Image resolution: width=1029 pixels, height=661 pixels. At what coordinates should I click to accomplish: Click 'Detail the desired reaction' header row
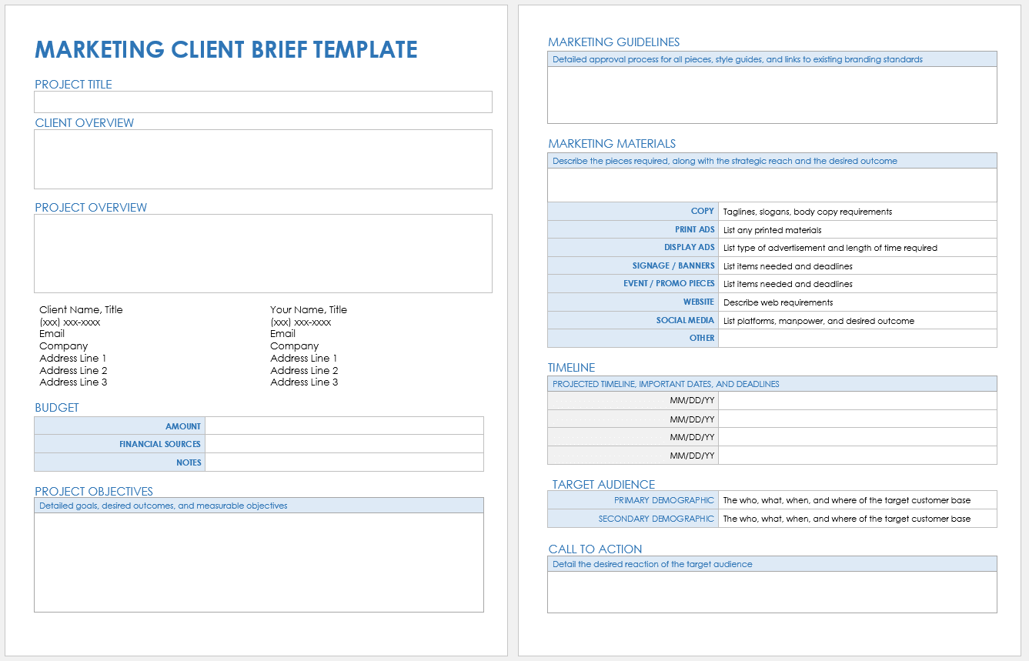772,564
